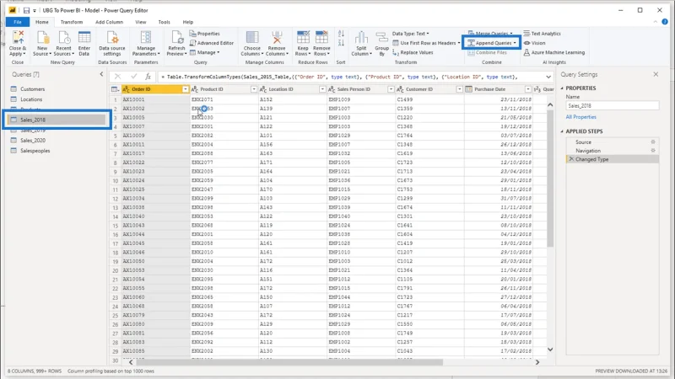This screenshot has height=379, width=675.
Task: Click the Remove Columns icon
Action: pos(277,38)
